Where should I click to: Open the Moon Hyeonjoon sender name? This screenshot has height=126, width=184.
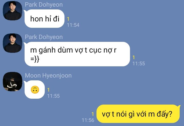(48, 75)
